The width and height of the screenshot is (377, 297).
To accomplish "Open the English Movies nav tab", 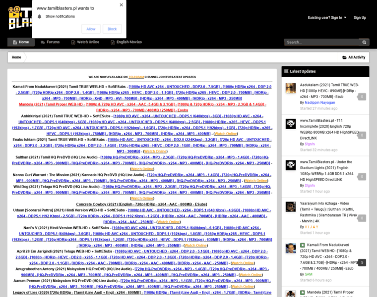I will pyautogui.click(x=126, y=42).
